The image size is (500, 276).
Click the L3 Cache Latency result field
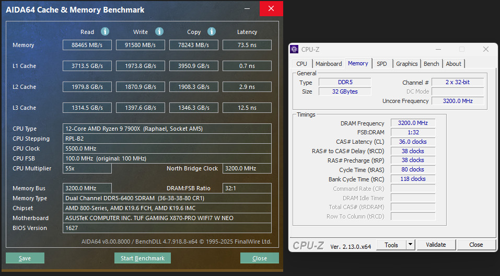[x=247, y=108]
